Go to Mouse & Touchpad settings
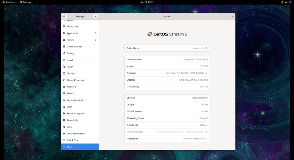The image size is (294, 160). (80, 80)
